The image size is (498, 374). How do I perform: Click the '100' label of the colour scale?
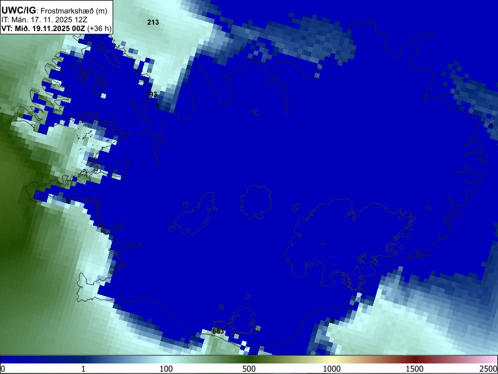(x=166, y=369)
